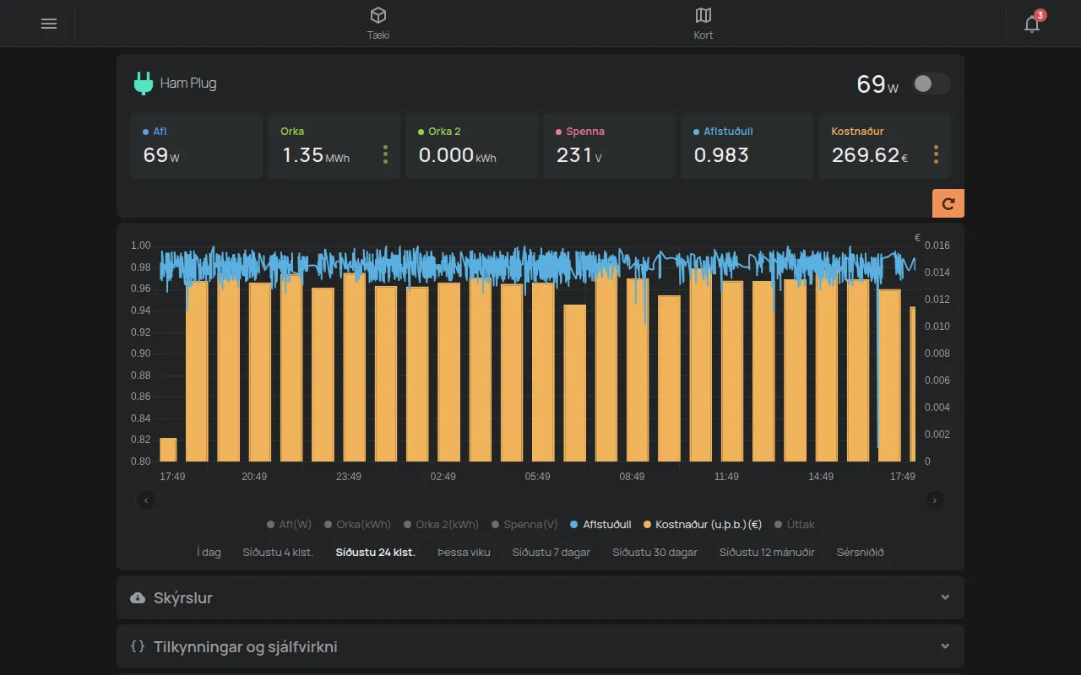
Task: Select Síðustu 24 klst. time range
Action: click(375, 553)
